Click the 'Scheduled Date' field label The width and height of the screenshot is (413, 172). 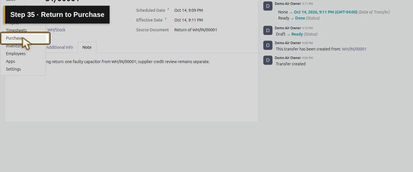(x=151, y=10)
